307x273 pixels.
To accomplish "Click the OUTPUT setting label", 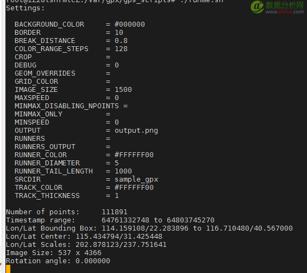I will [28, 131].
